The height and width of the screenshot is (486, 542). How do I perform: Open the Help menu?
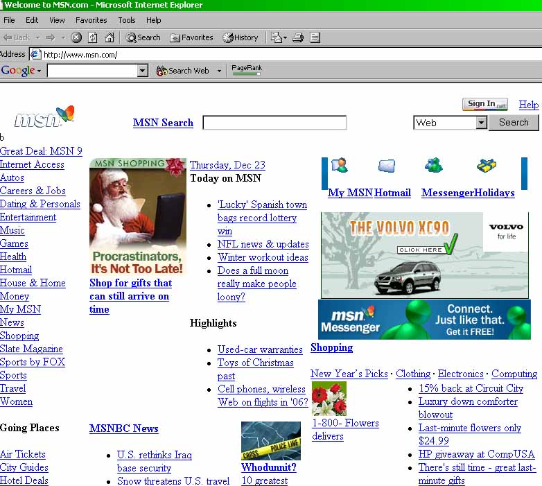click(x=153, y=20)
